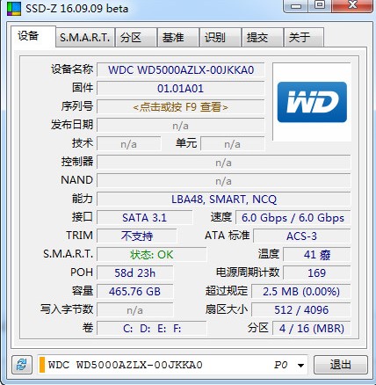The height and width of the screenshot is (385, 376).
Task: Click the device name field WDC WD5000AZLX-00JKKA0
Action: click(181, 70)
